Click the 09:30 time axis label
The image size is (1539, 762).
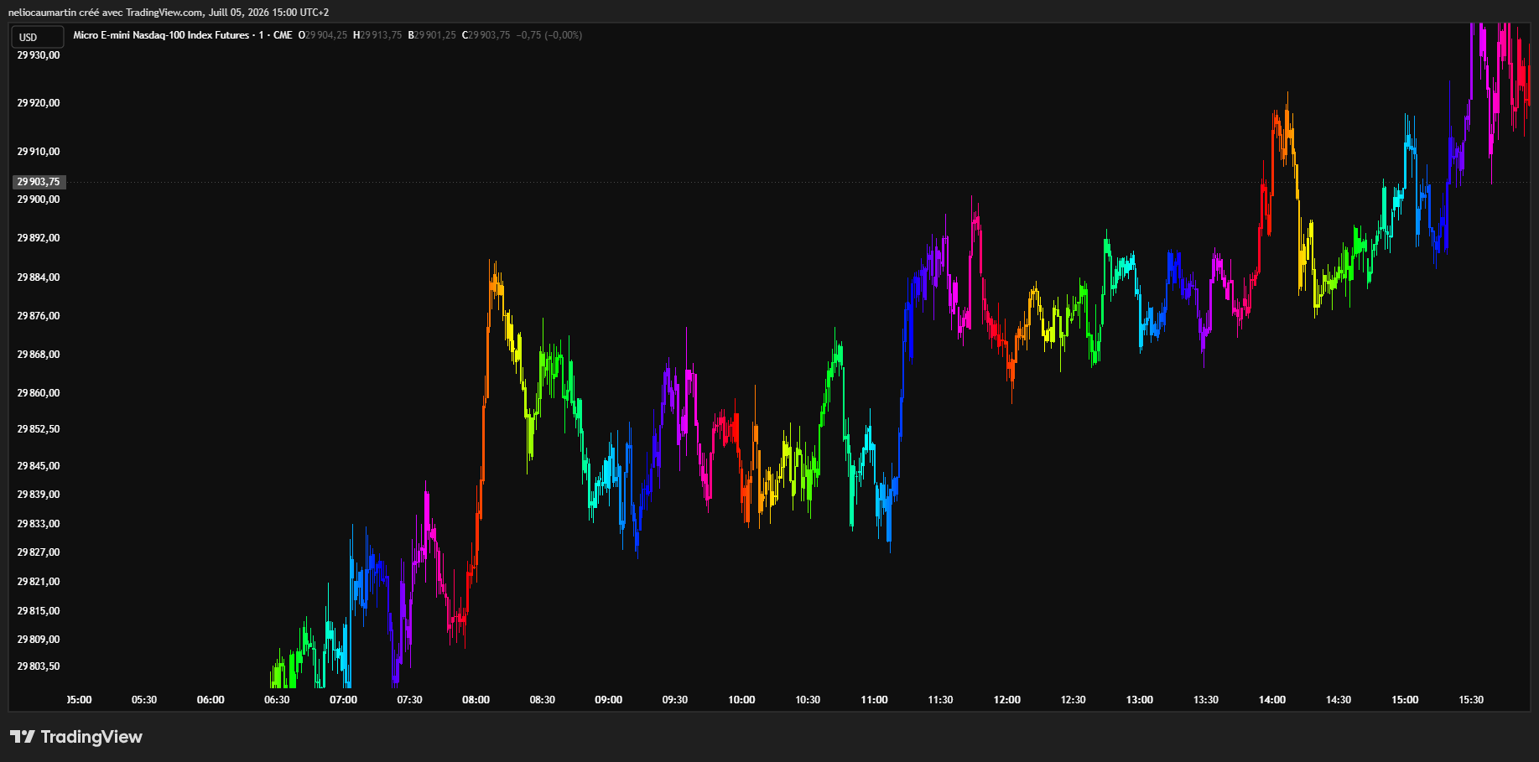pyautogui.click(x=674, y=700)
